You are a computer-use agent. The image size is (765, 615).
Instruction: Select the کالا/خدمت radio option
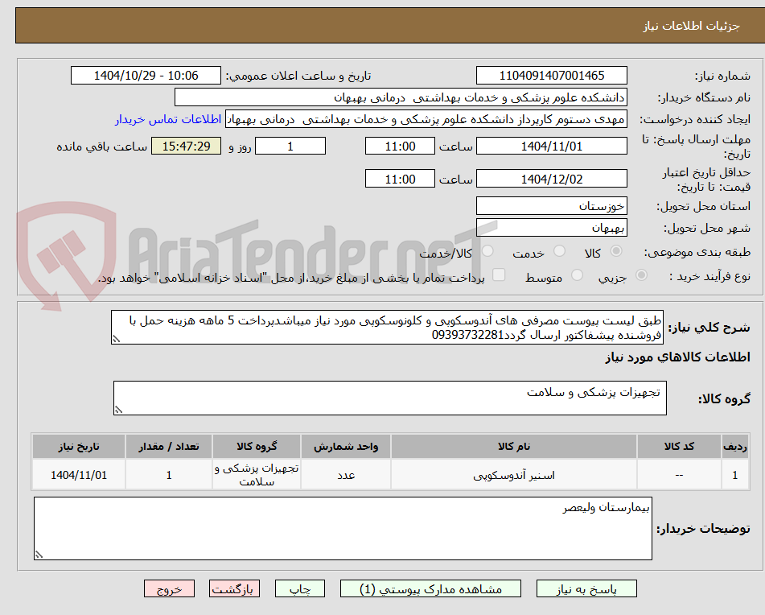coord(487,251)
